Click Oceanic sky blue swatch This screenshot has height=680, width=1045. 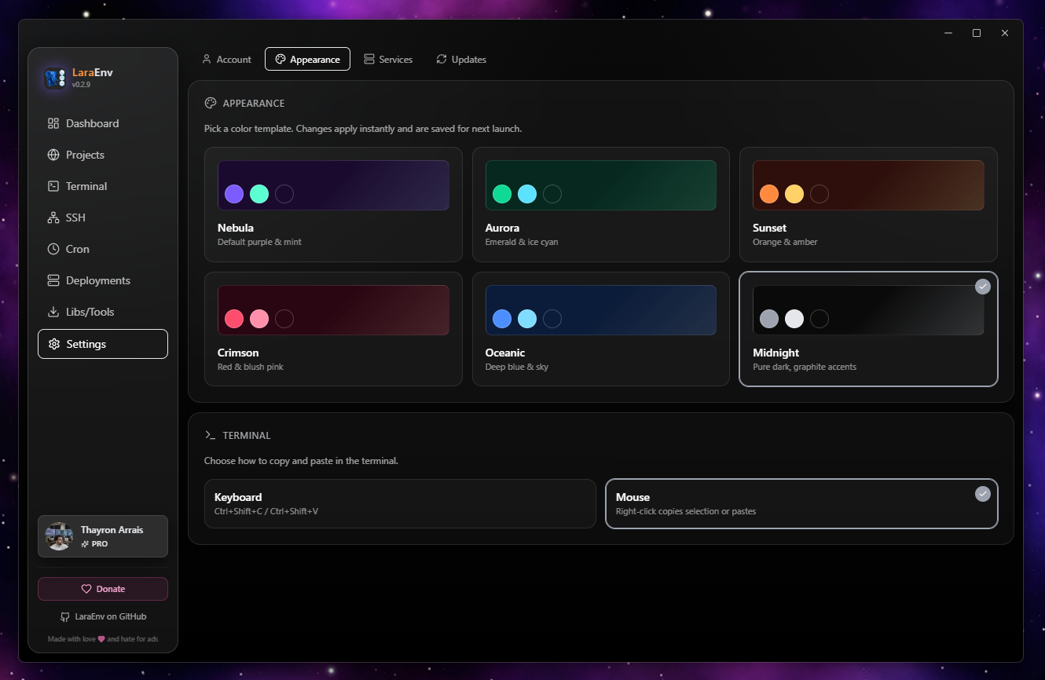point(527,319)
